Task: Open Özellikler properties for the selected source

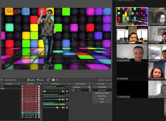Action: 31,80
